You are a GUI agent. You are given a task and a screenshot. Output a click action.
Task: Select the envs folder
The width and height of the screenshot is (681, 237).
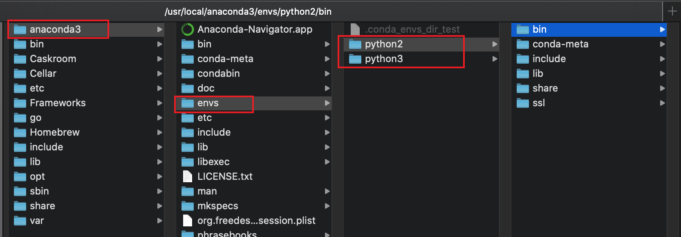[254, 103]
